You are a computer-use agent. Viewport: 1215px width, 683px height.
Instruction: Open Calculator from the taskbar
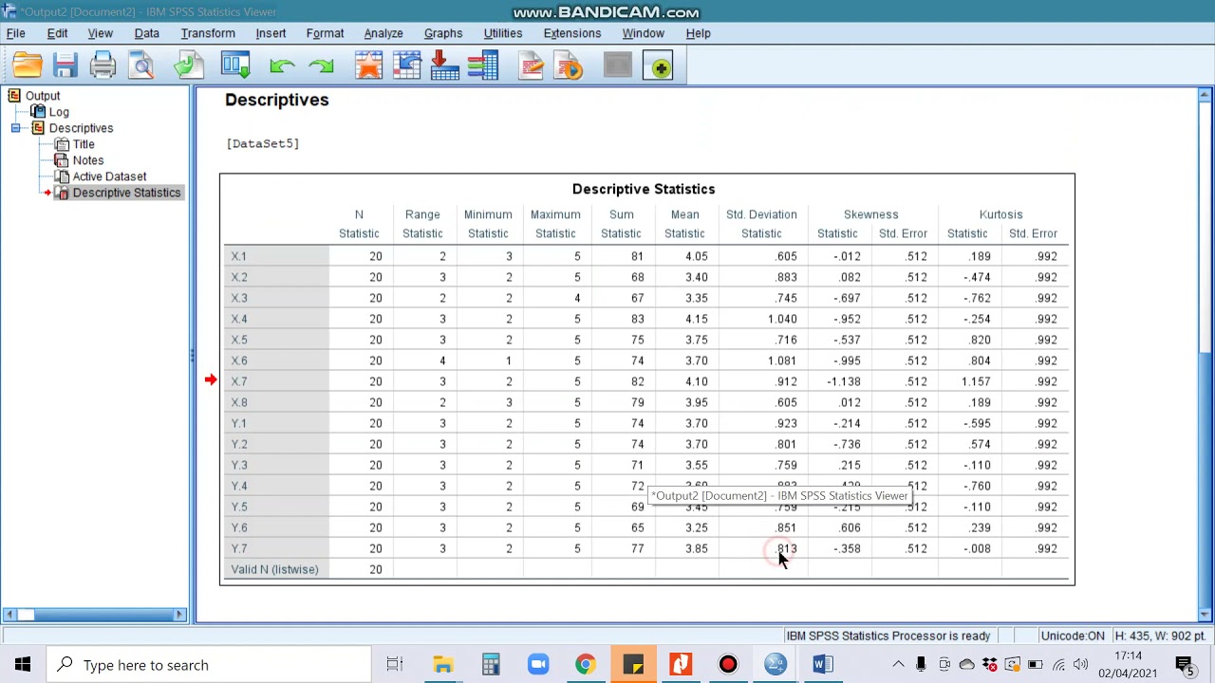pyautogui.click(x=491, y=665)
